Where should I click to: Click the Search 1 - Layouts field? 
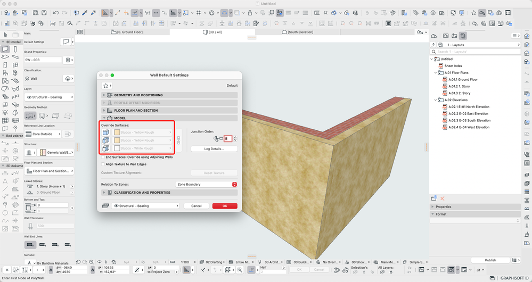[476, 52]
